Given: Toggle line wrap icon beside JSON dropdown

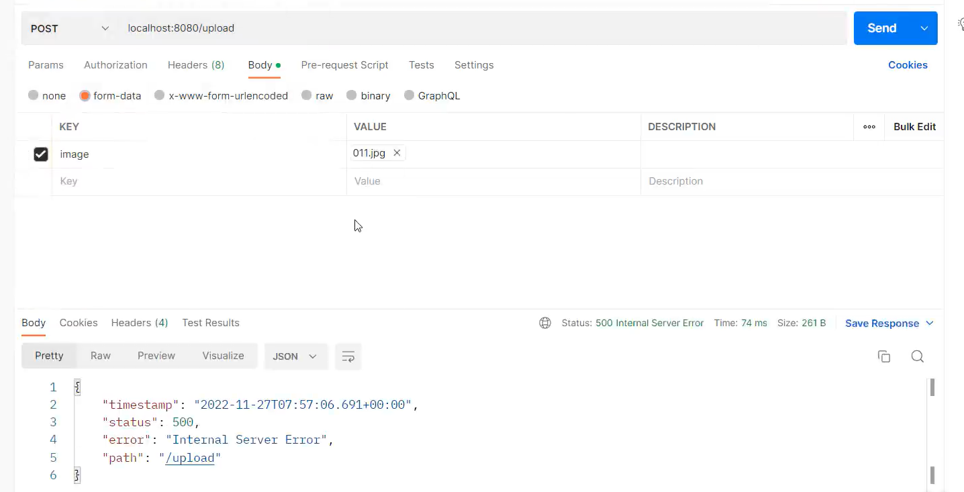Looking at the screenshot, I should [x=348, y=356].
